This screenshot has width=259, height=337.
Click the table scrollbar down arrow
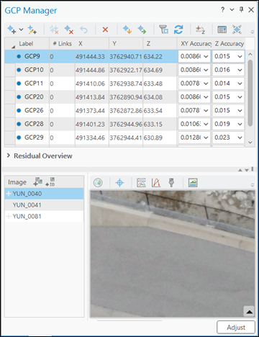point(250,142)
